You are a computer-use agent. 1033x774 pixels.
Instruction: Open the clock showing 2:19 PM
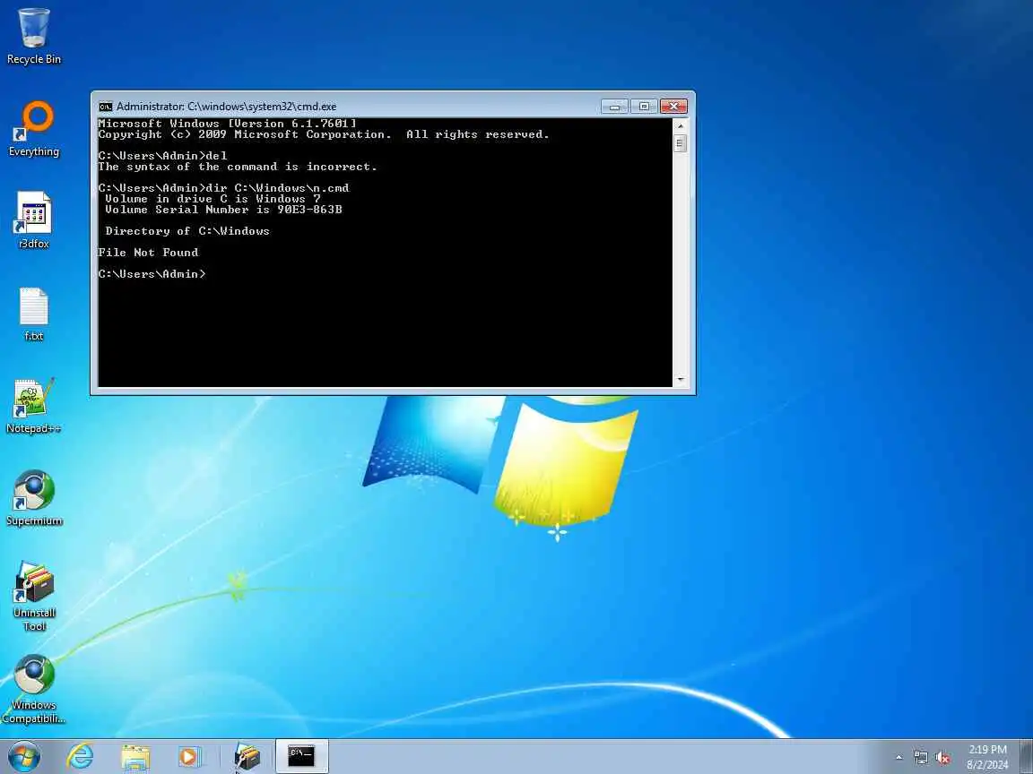coord(987,757)
